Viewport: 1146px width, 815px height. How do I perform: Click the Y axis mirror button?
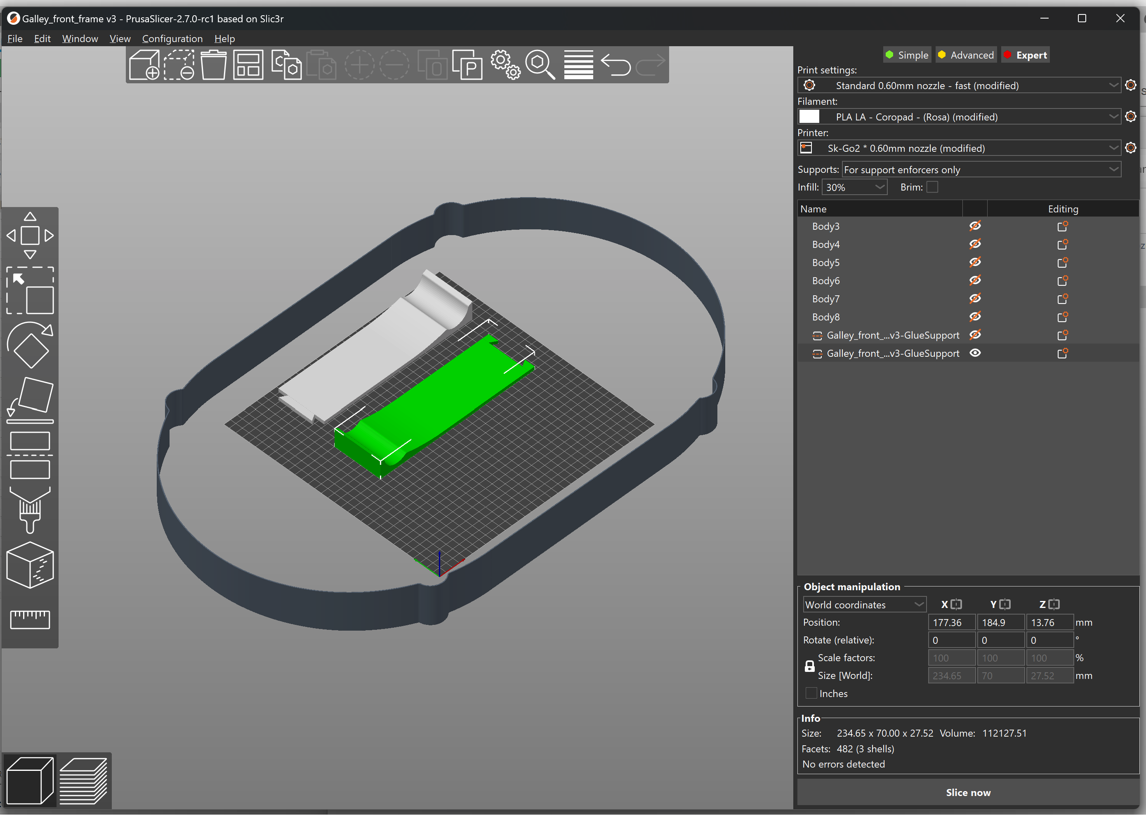click(x=1005, y=605)
